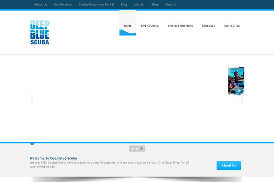
Task: Visit the Shop page
Action: point(155,5)
